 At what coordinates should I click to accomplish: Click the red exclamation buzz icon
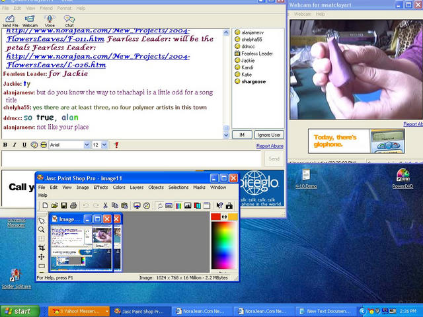click(x=116, y=145)
